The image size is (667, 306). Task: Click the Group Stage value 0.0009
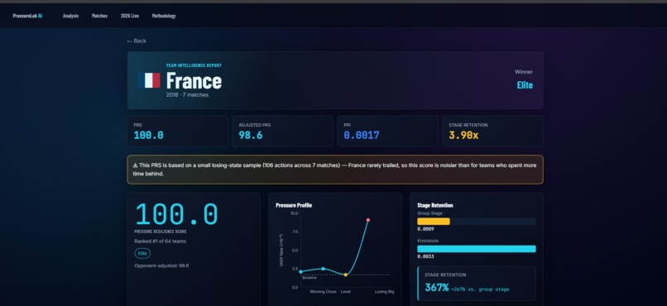point(426,229)
